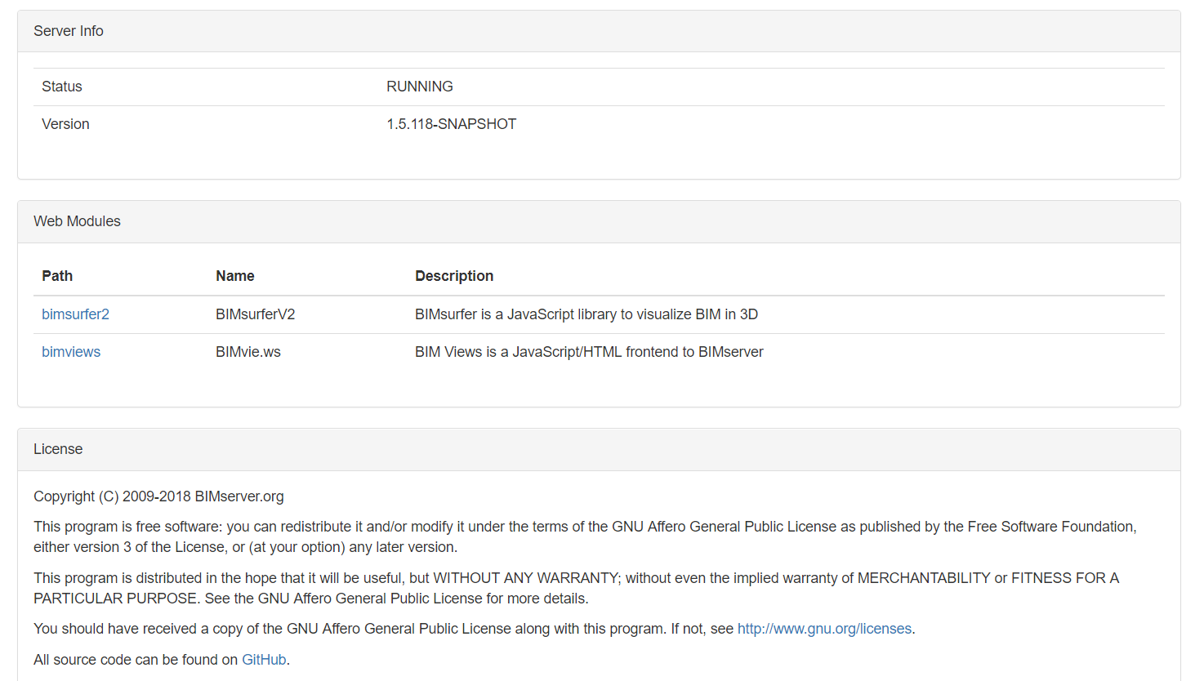Image resolution: width=1195 pixels, height=681 pixels.
Task: Select the Web Modules panel heading
Action: click(77, 221)
